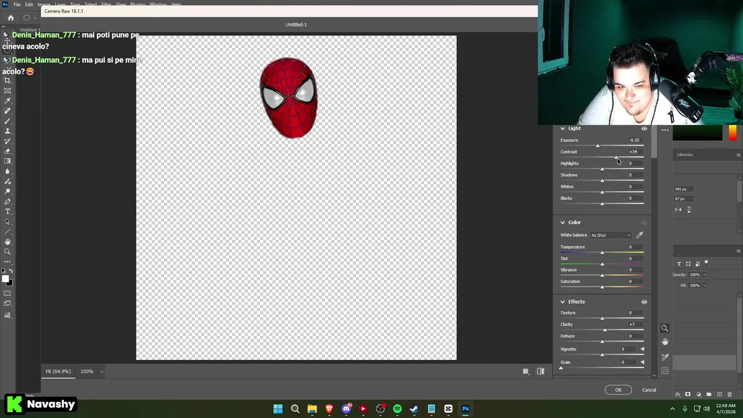This screenshot has height=418, width=743.
Task: Toggle Quick Mask mode
Action: pyautogui.click(x=8, y=293)
